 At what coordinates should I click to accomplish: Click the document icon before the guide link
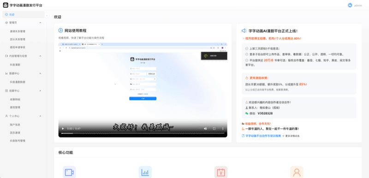coord(243,136)
